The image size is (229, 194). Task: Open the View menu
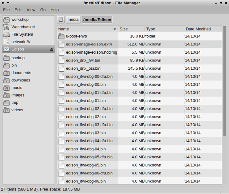tap(31, 10)
